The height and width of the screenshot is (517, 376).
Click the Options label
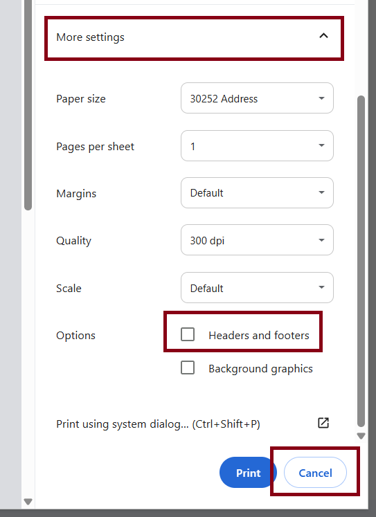point(75,336)
